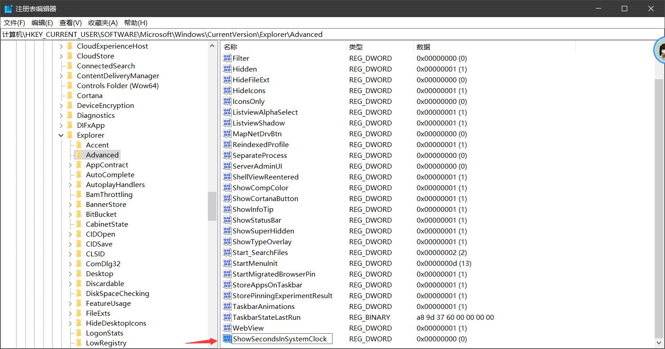Expand the CloudStore tree node
The width and height of the screenshot is (665, 349).
61,56
